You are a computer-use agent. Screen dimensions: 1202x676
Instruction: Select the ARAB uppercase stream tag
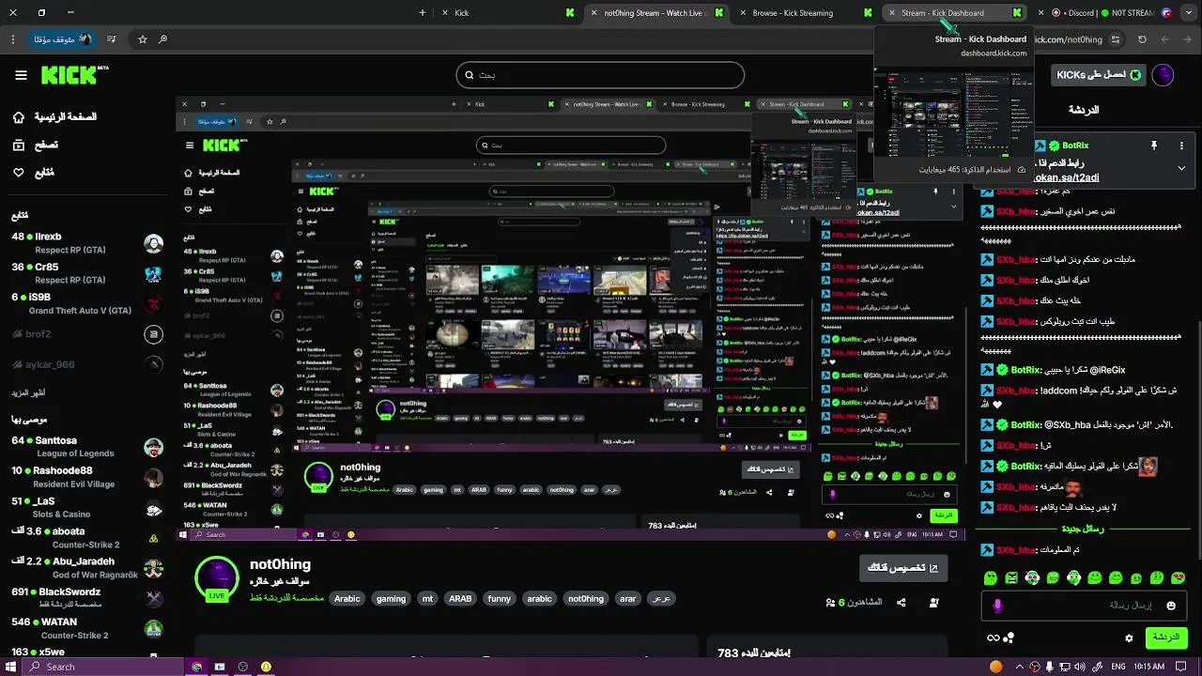click(460, 598)
